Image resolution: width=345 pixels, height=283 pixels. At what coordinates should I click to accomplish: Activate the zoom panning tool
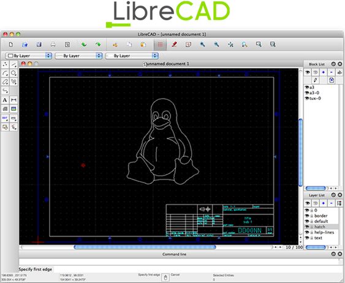273,45
